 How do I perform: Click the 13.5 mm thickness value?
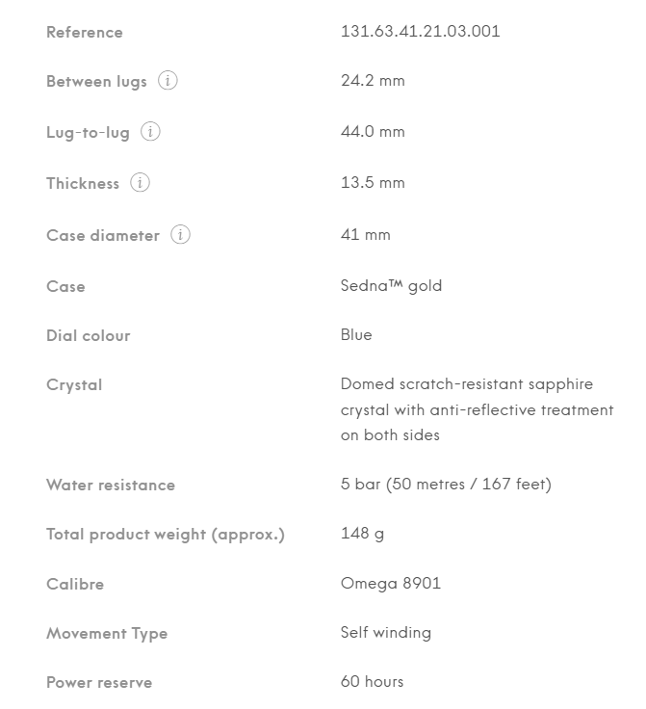click(x=373, y=183)
